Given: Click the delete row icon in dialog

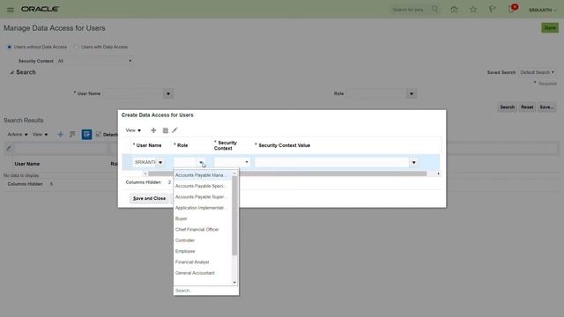Looking at the screenshot, I should point(165,130).
